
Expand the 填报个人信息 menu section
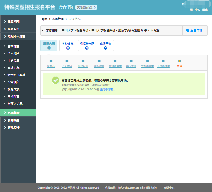click(18, 36)
